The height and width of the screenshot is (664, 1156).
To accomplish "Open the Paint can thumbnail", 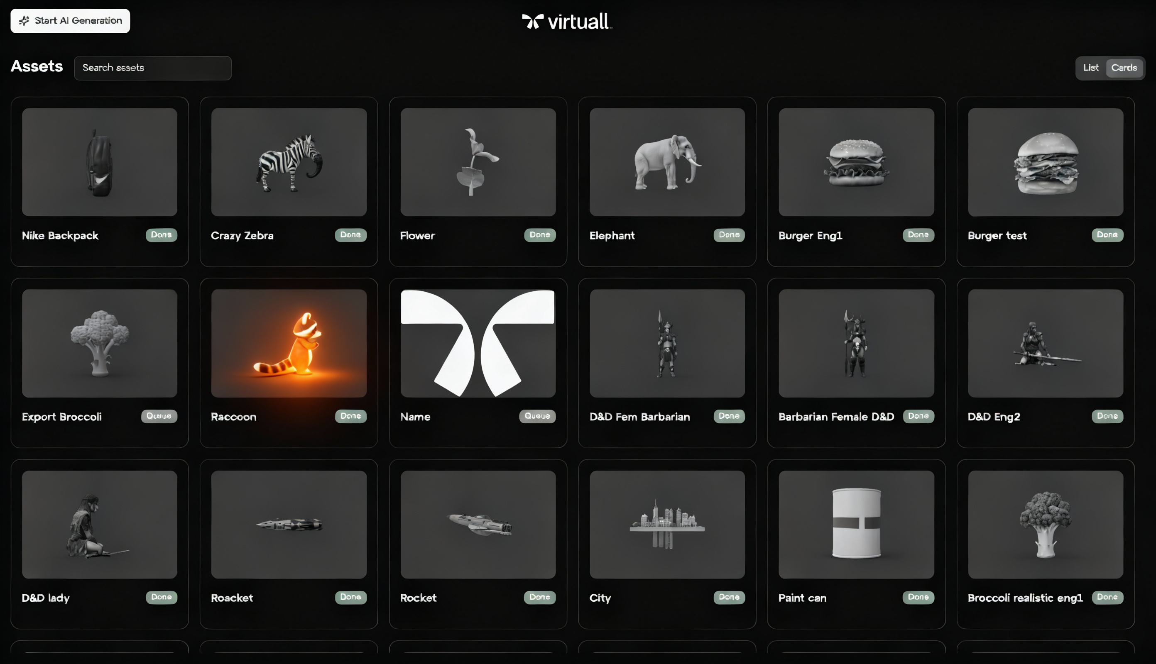I will click(856, 525).
